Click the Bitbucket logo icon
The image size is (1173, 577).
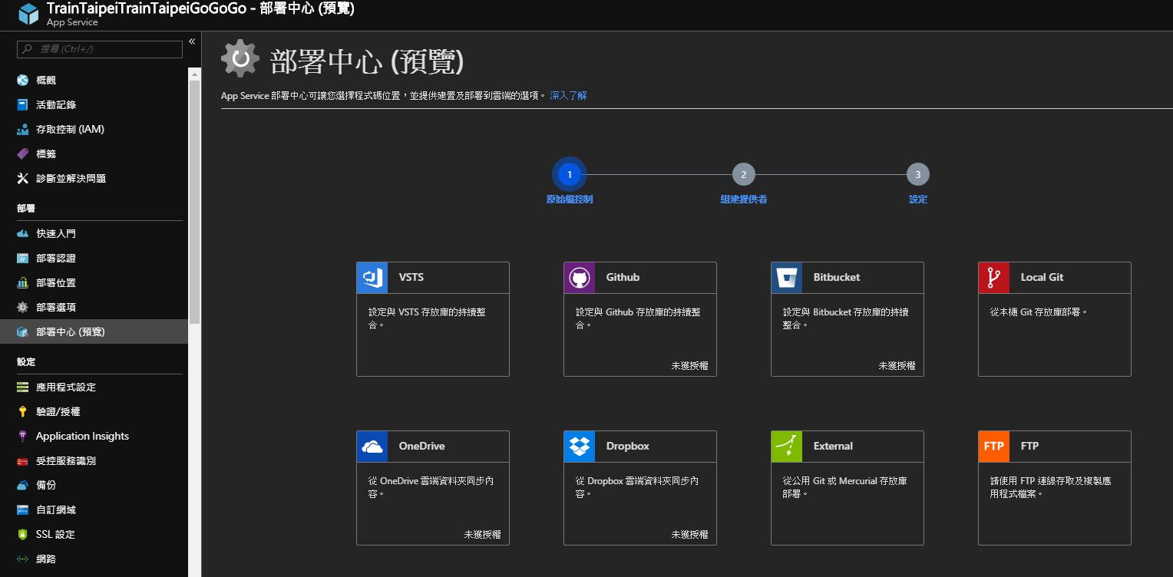[787, 278]
